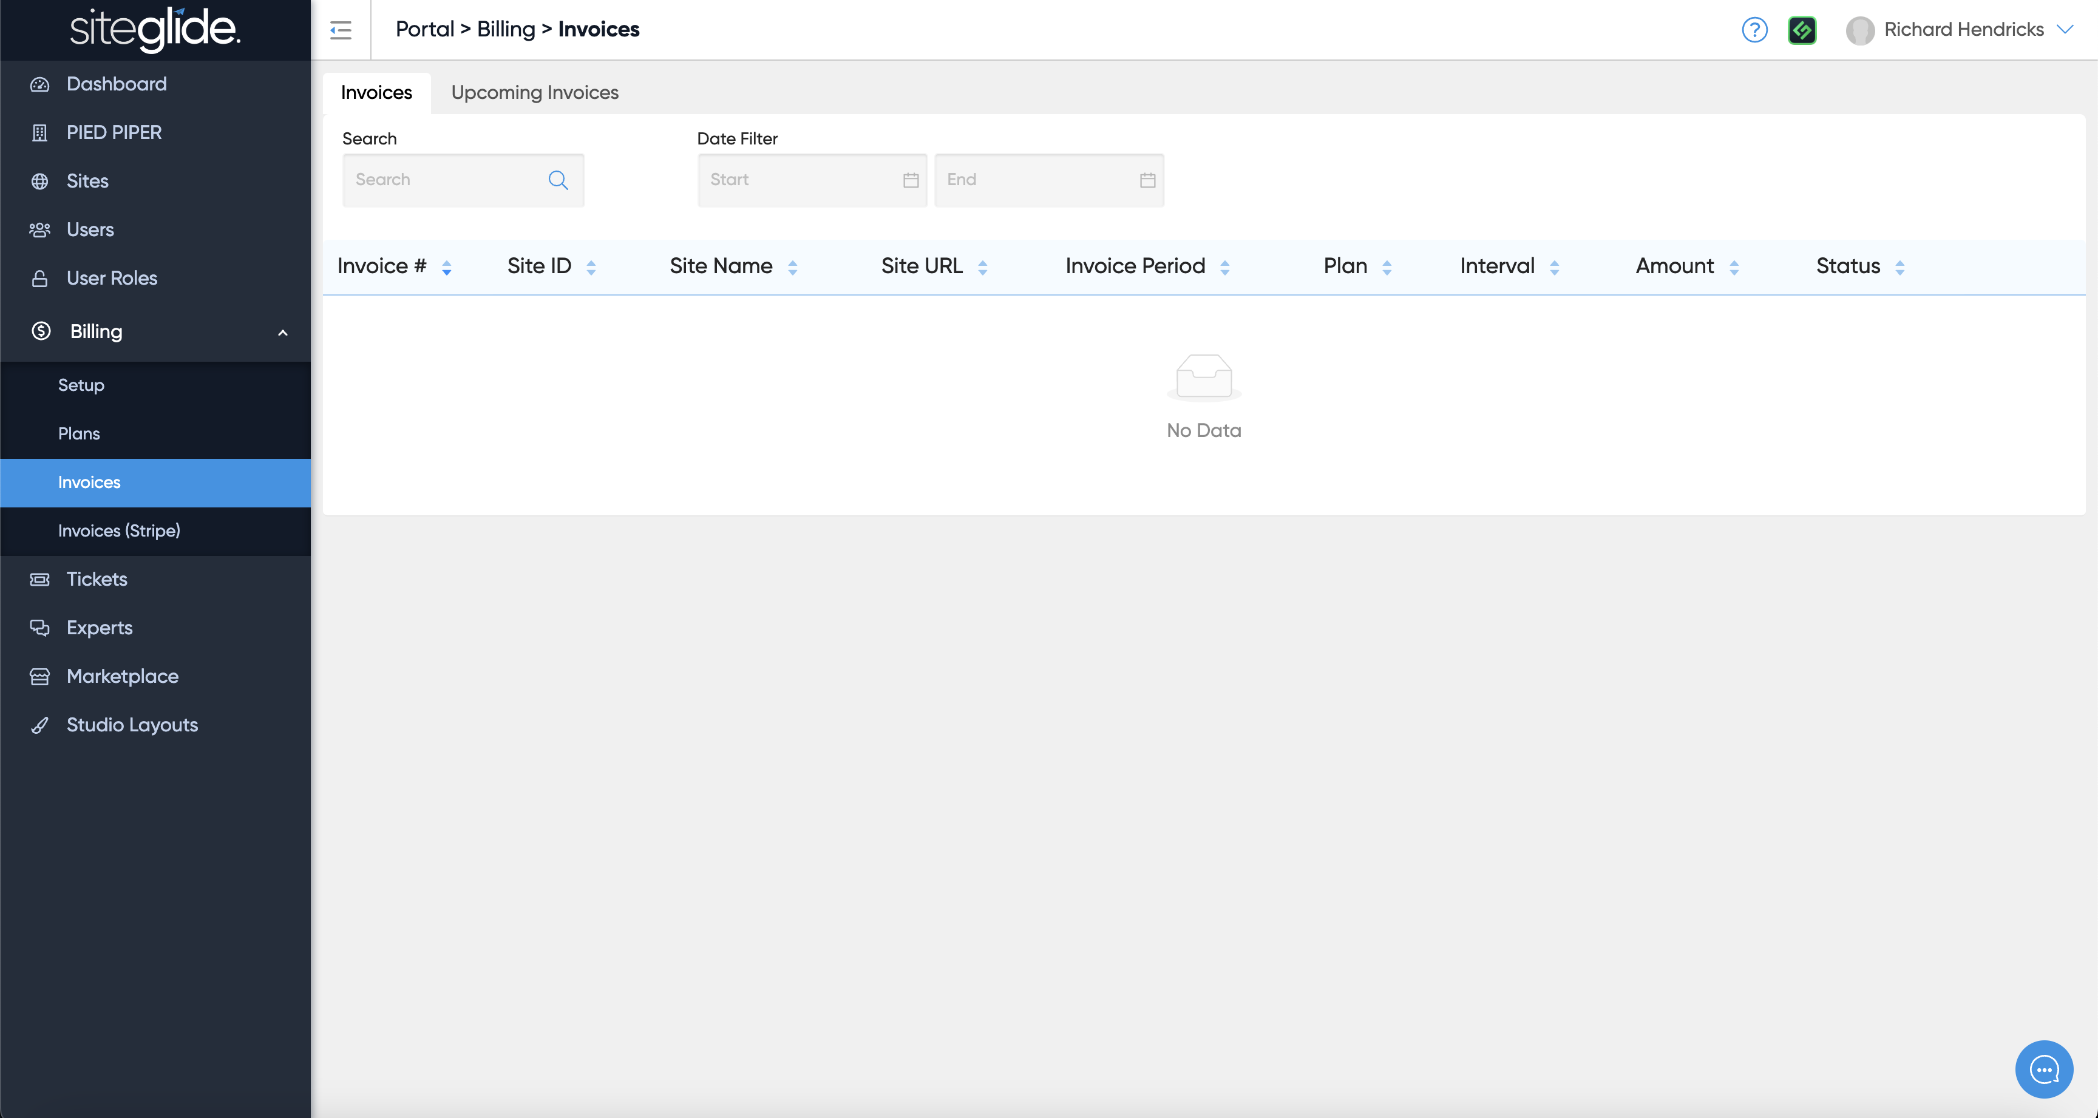Open the help question mark icon
The width and height of the screenshot is (2098, 1118).
click(x=1754, y=30)
